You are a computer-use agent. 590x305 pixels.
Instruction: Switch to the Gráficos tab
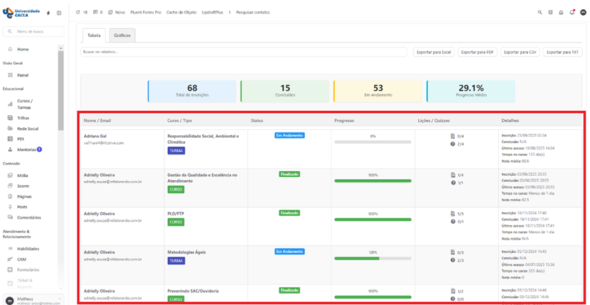point(122,35)
